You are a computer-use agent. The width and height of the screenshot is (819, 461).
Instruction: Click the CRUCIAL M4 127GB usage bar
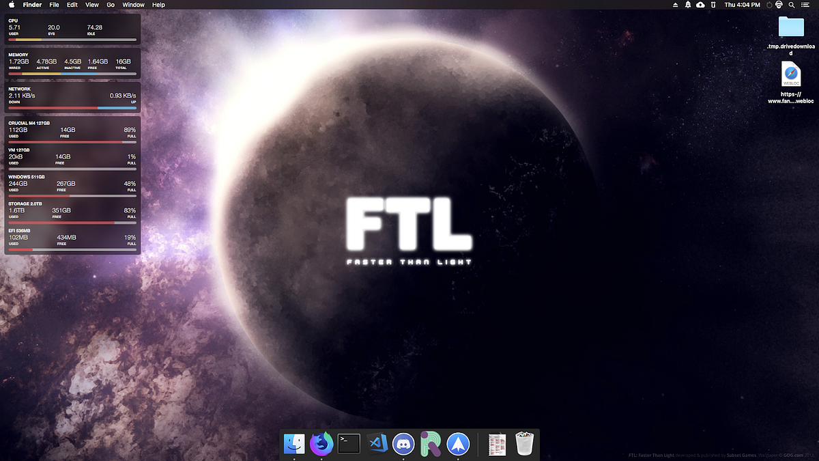(72, 142)
